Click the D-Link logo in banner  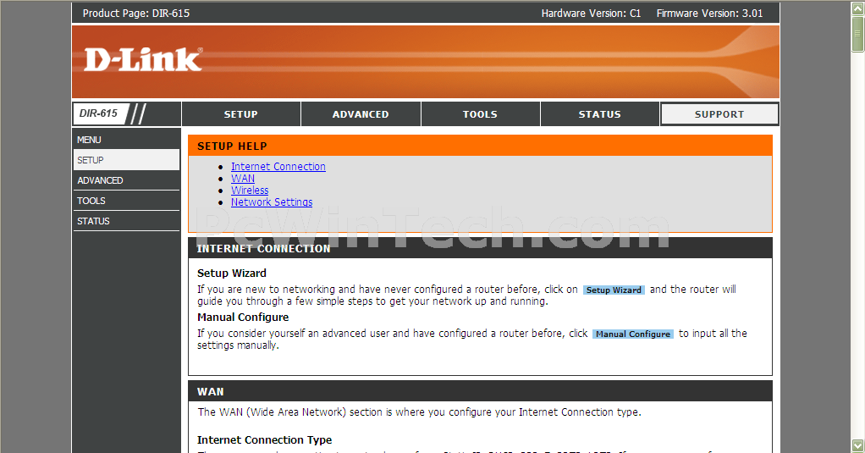[143, 59]
